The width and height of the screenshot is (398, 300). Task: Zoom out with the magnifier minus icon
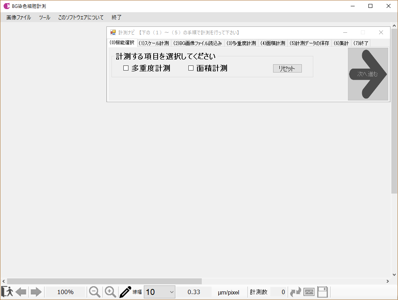pos(94,292)
